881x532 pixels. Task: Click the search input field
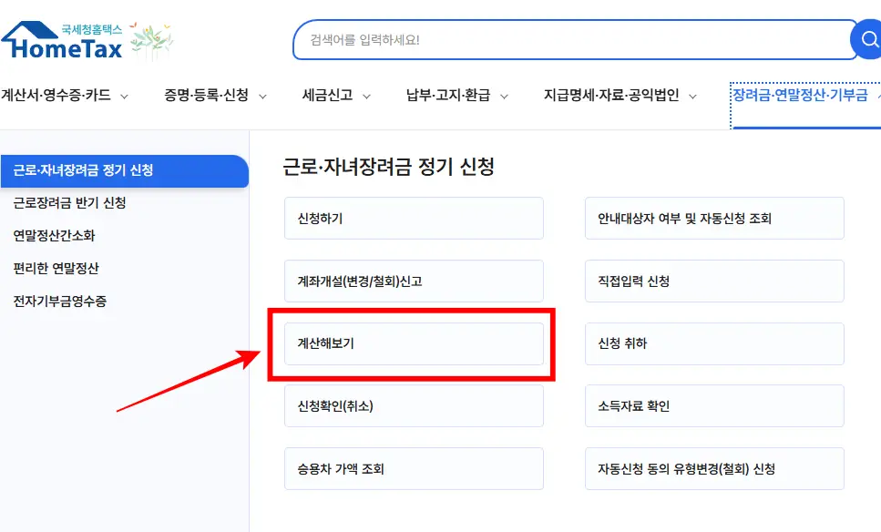pyautogui.click(x=565, y=39)
